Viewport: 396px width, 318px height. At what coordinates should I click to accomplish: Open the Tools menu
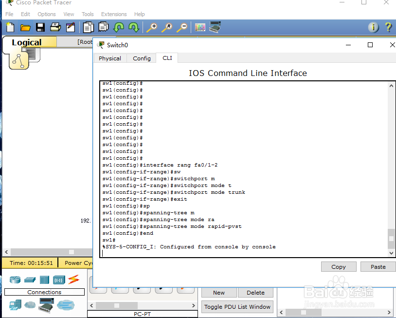point(88,14)
